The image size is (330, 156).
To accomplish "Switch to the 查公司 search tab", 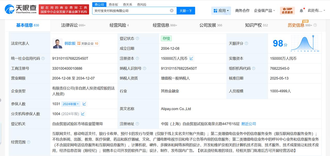I will [99, 5].
